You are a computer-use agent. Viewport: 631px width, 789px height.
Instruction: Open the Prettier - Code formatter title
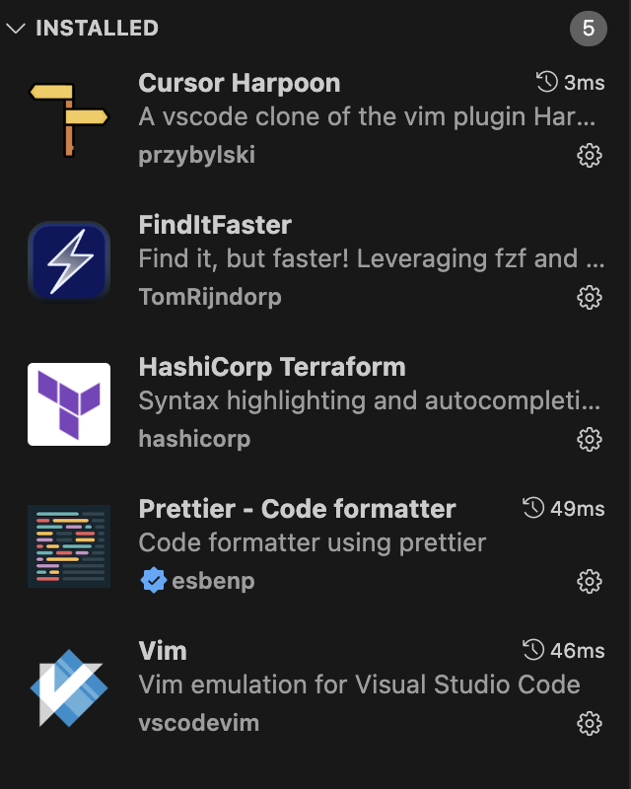(x=298, y=509)
